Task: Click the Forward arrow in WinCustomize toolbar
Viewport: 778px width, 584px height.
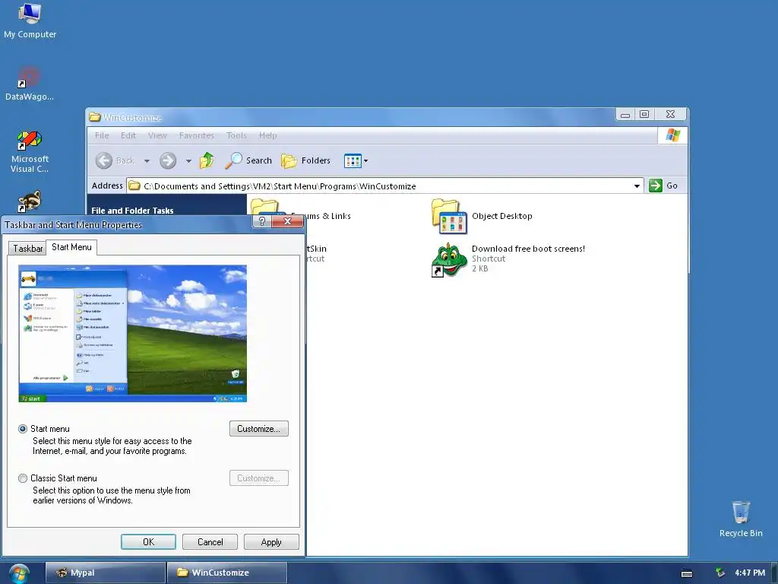Action: (x=168, y=160)
